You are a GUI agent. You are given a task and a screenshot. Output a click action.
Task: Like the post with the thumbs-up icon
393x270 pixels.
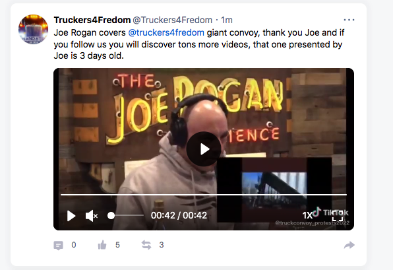pos(102,245)
